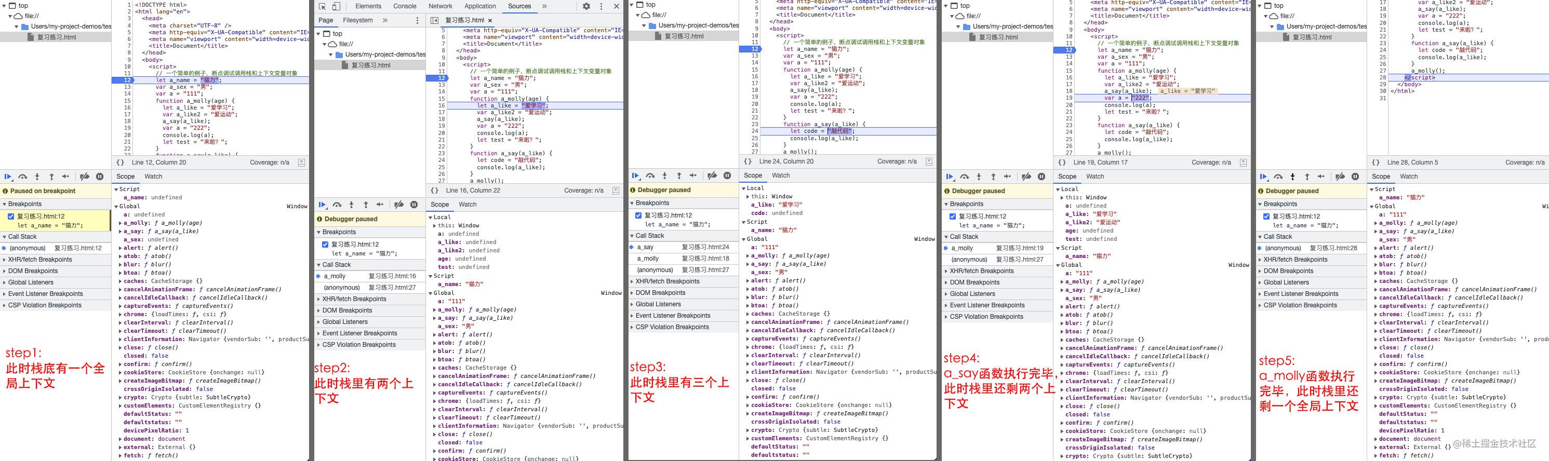Pretty-print braces icon next to Line 19, Column 17
Viewport: 1549px width, 461px height.
coord(1062,162)
